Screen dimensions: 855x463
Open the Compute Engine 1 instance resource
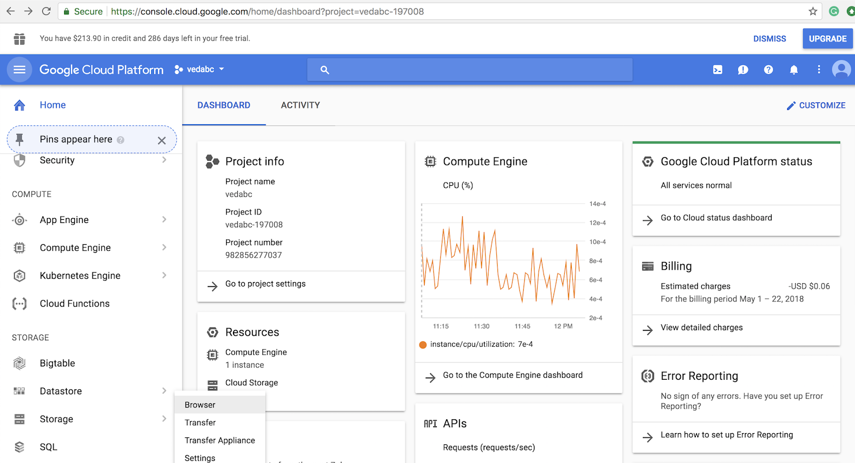point(256,358)
